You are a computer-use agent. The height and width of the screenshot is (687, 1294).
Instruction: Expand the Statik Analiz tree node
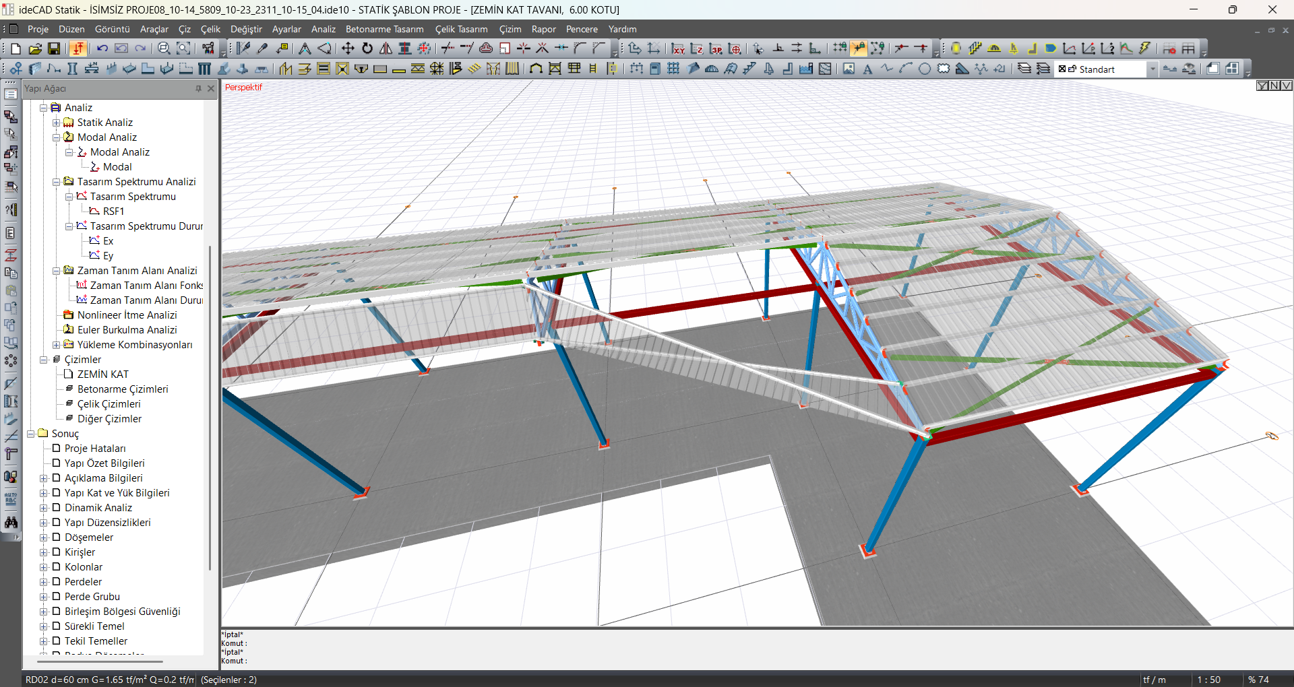[57, 123]
